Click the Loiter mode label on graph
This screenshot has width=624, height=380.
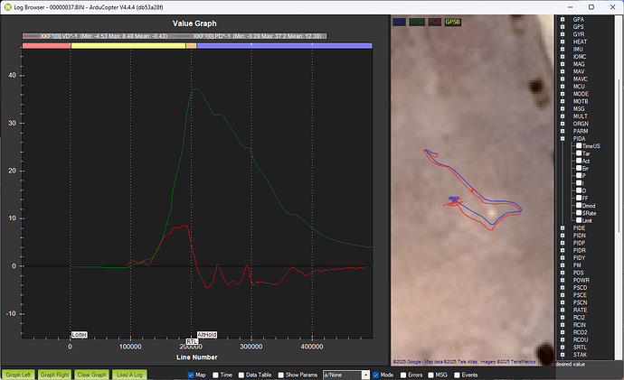click(x=79, y=334)
